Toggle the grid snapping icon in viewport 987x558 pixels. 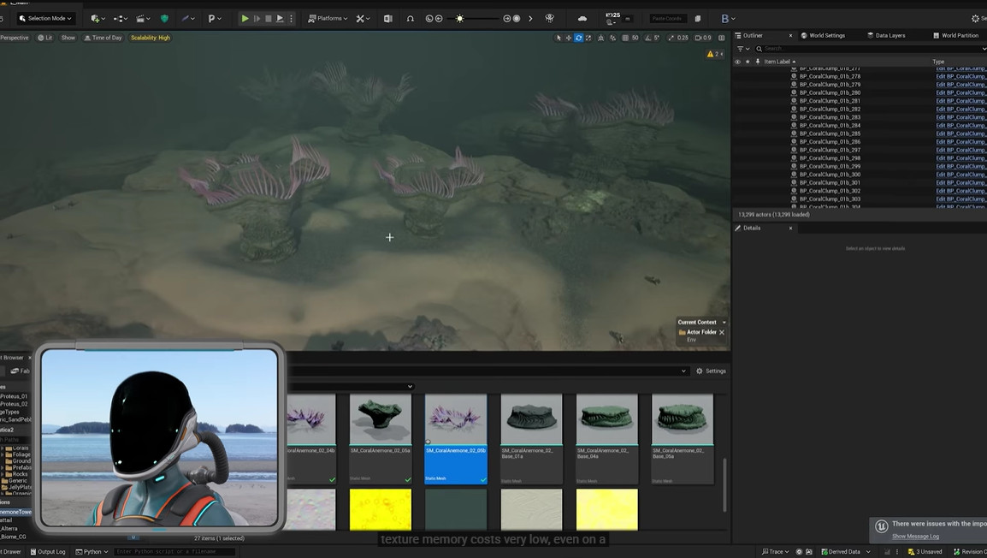point(625,38)
